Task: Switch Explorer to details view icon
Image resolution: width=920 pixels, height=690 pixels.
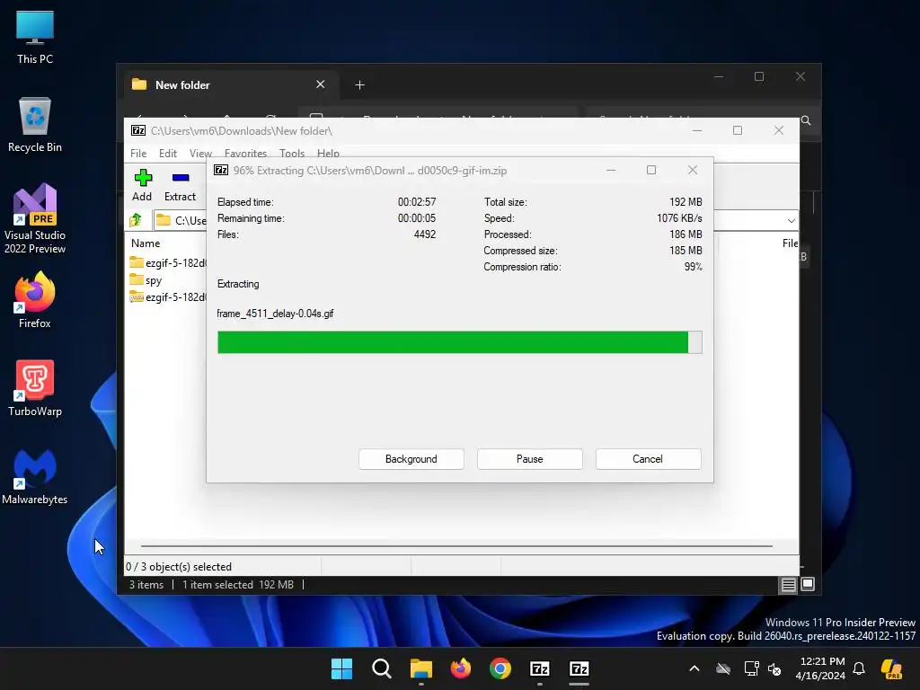Action: (788, 584)
